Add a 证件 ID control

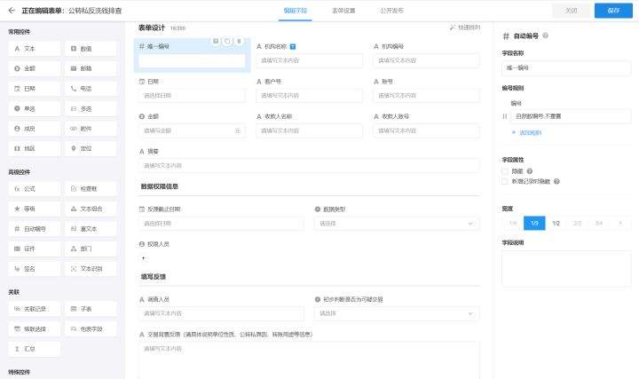pos(35,249)
